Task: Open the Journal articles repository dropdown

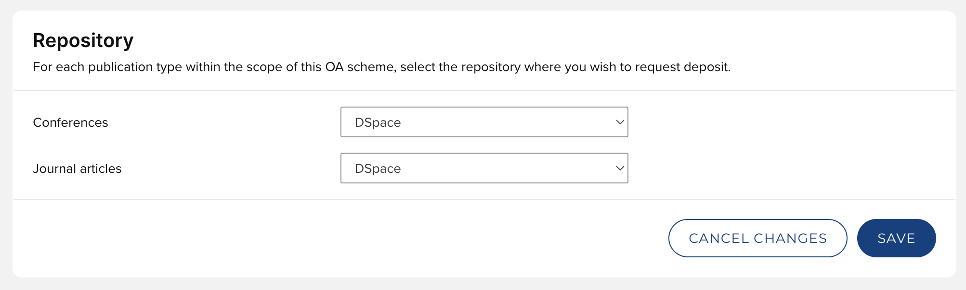Action: tap(483, 168)
